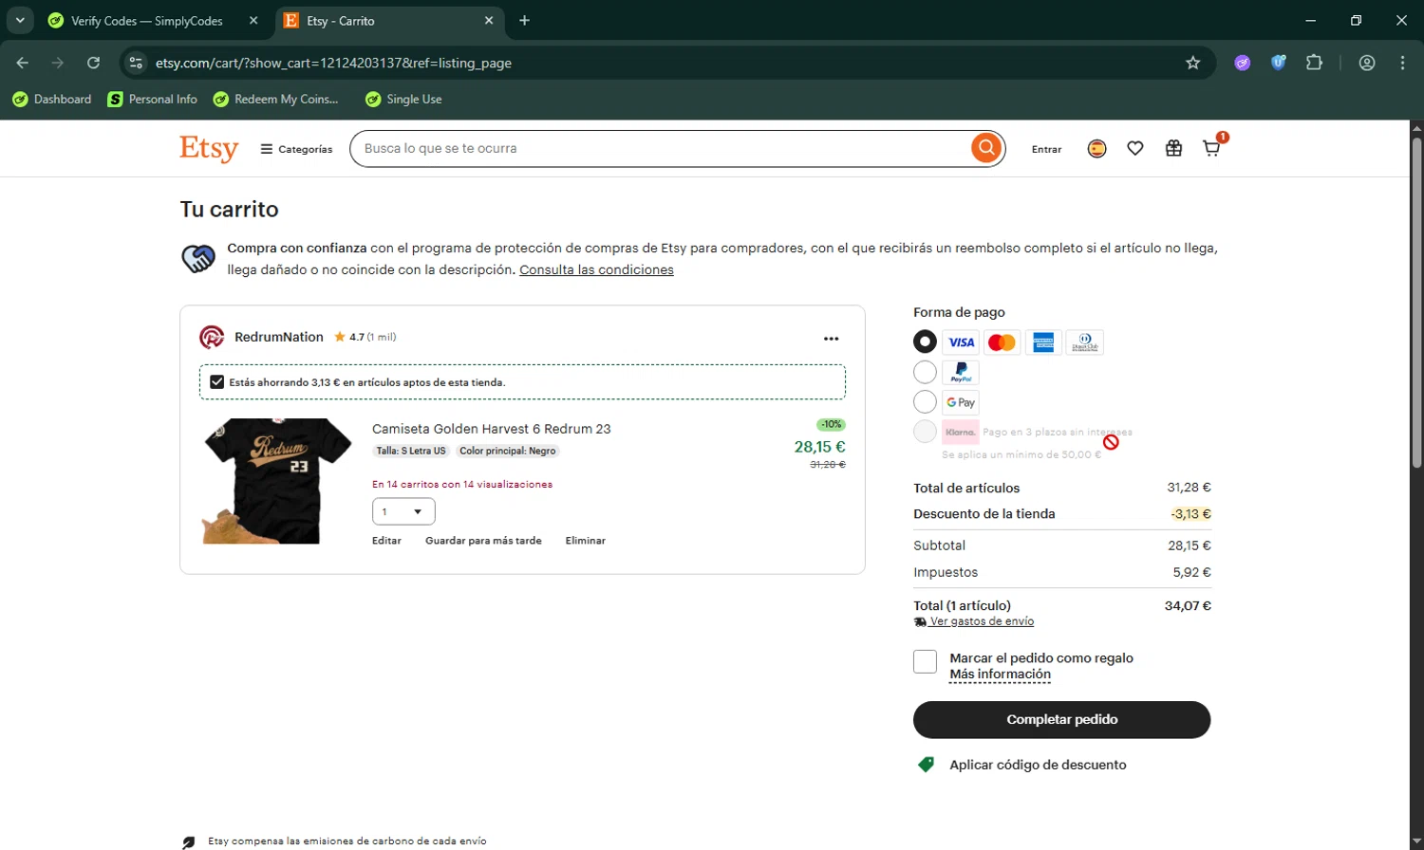
Task: Click the Google Pay logo
Action: click(x=961, y=402)
